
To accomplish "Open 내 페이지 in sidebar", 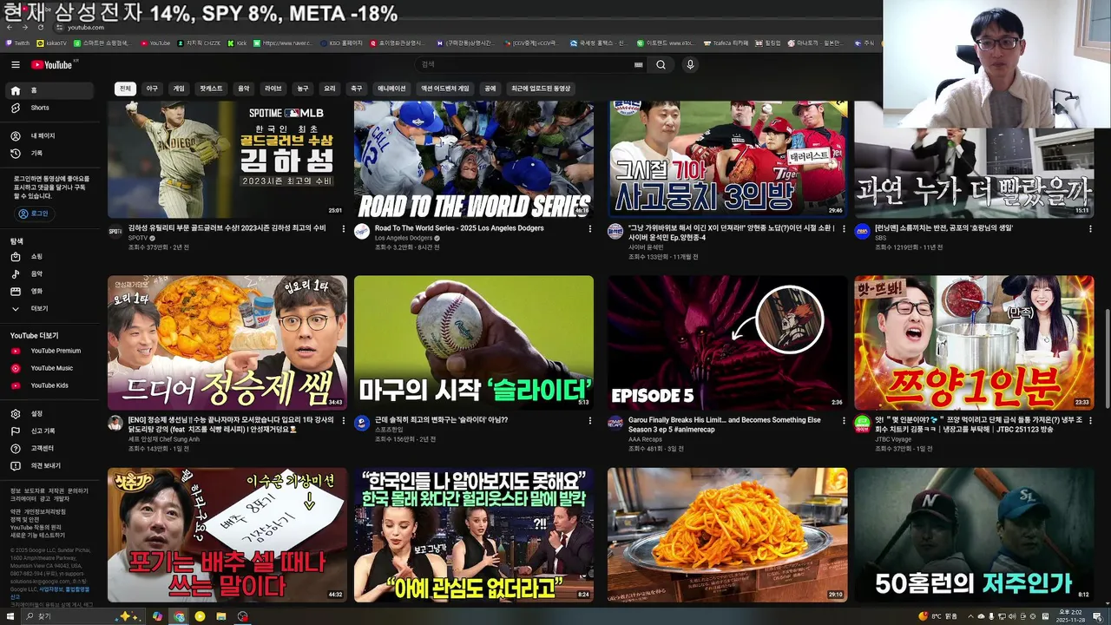I will tap(51, 136).
